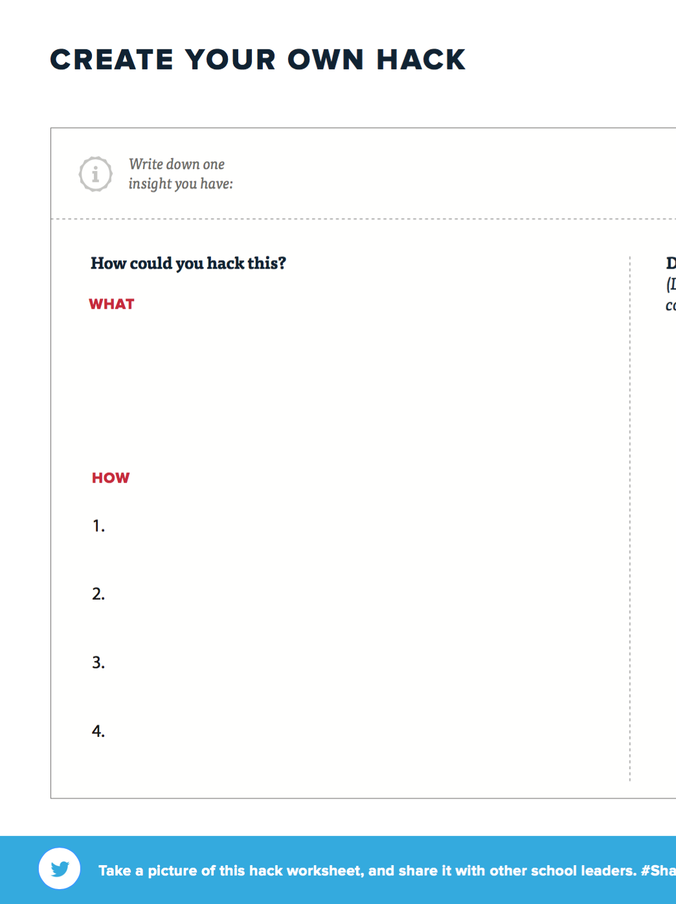Click the Twitter bird icon
This screenshot has height=904, width=676.
tap(60, 868)
